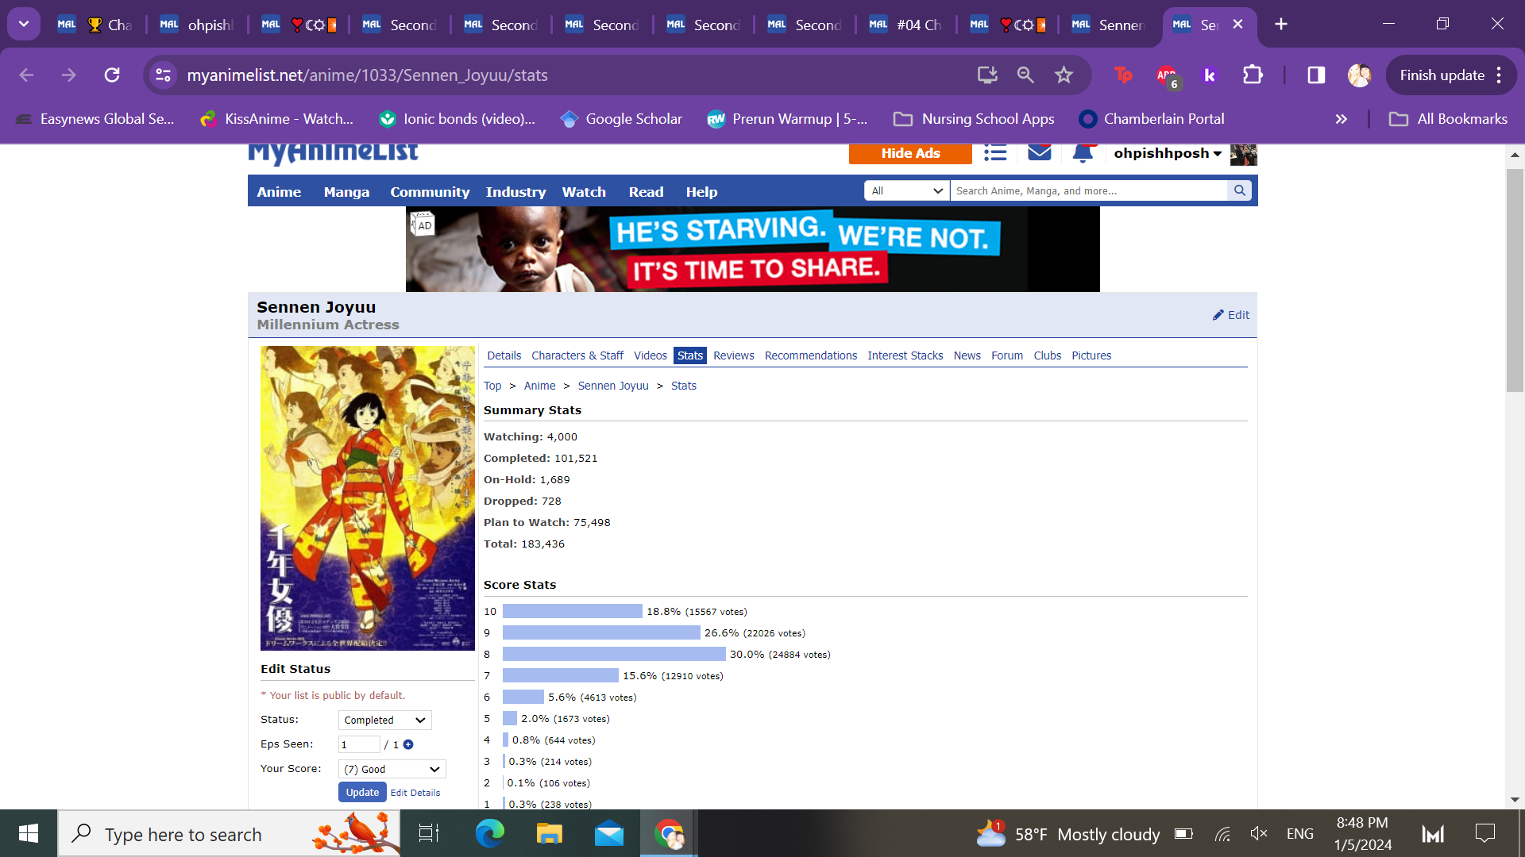Open the Watch menu
The width and height of the screenshot is (1525, 857).
pos(584,192)
